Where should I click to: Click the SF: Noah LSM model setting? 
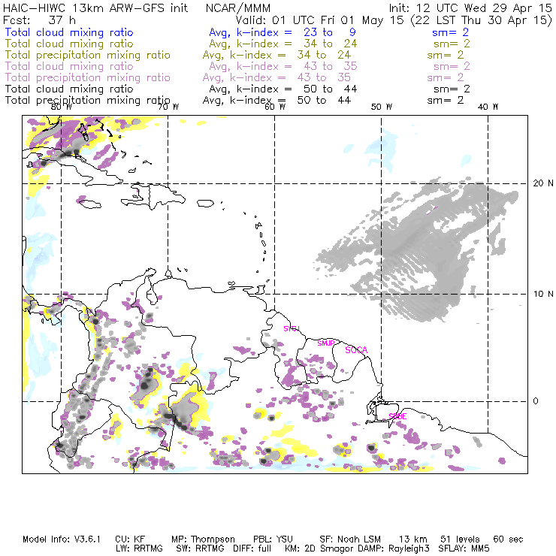pos(350,539)
